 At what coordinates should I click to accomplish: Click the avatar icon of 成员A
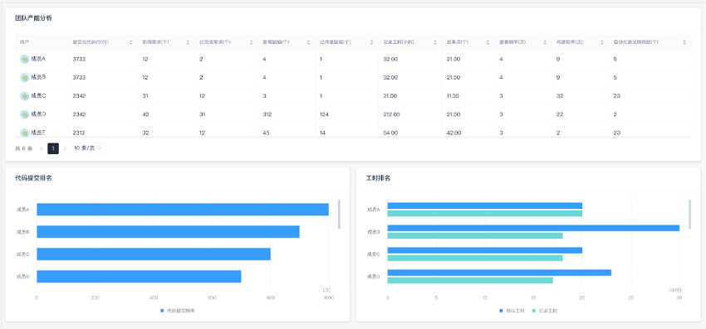point(25,59)
